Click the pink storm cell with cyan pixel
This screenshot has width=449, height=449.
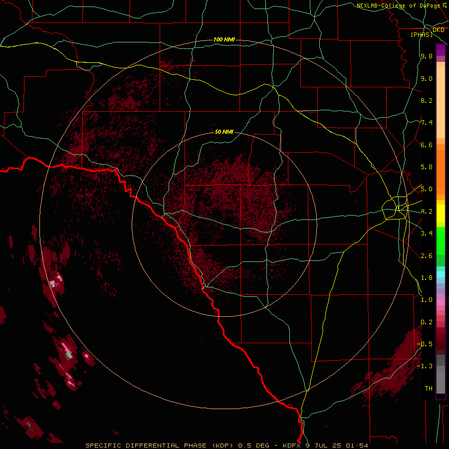(53, 284)
